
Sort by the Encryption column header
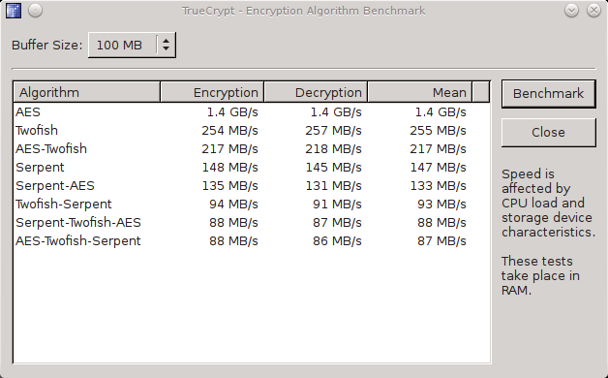(x=212, y=92)
